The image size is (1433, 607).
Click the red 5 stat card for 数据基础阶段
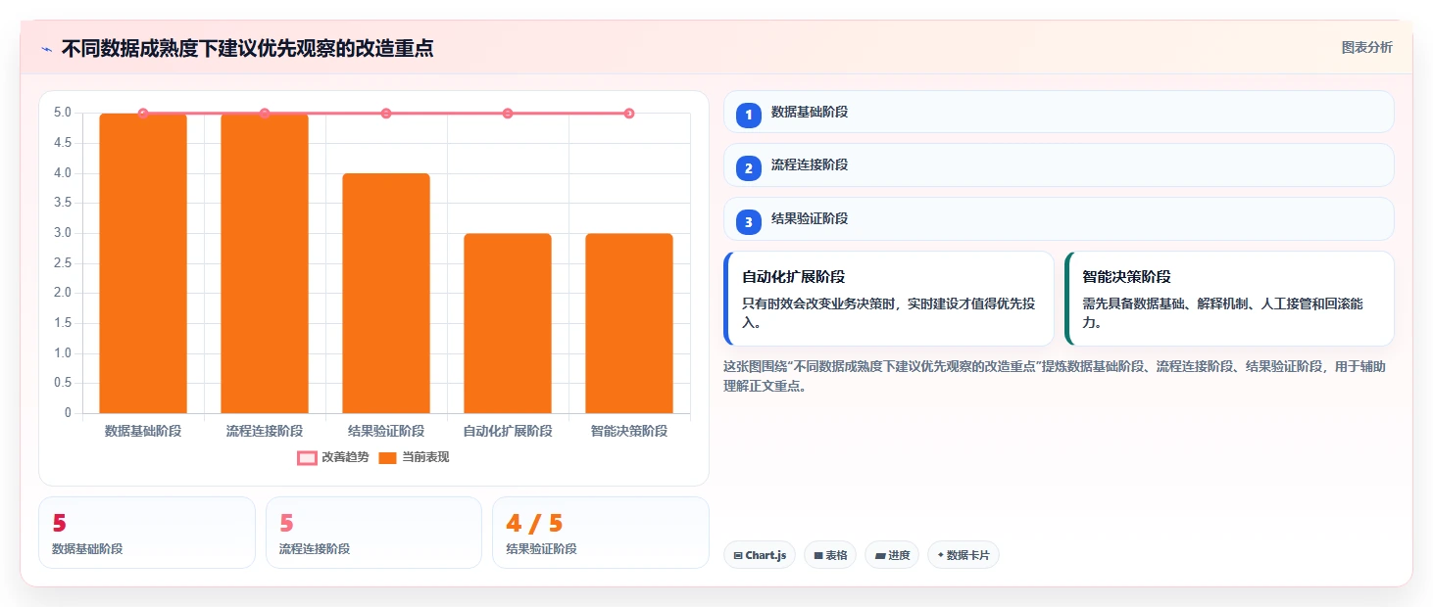point(147,533)
